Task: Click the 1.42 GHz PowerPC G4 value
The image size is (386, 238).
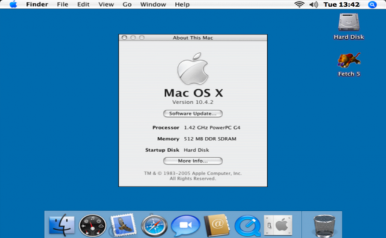Action: (x=212, y=128)
